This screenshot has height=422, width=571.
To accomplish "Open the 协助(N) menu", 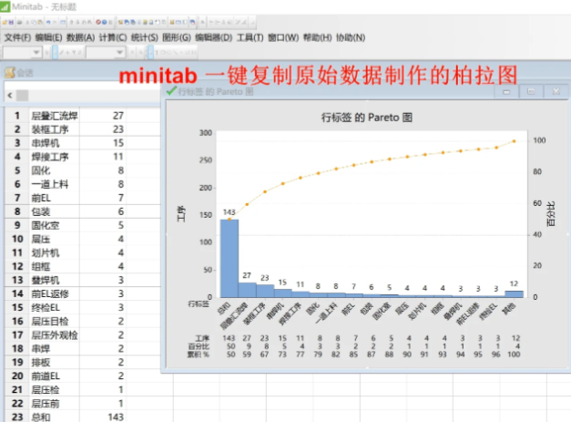I will (x=350, y=37).
